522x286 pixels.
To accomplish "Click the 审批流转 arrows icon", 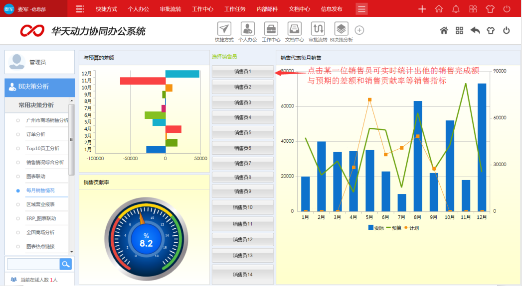I will (318, 29).
